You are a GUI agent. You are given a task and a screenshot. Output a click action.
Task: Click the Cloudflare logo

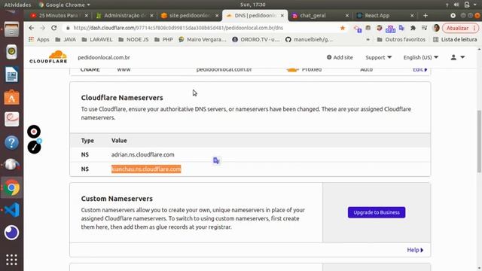[48, 57]
